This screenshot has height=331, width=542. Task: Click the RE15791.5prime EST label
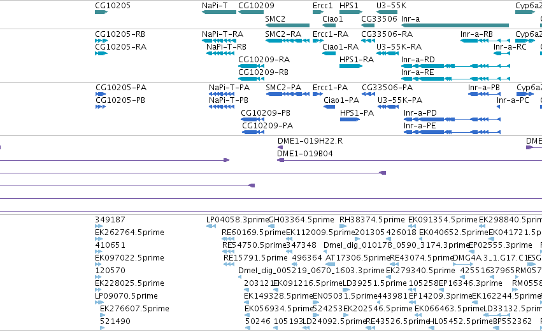point(255,258)
